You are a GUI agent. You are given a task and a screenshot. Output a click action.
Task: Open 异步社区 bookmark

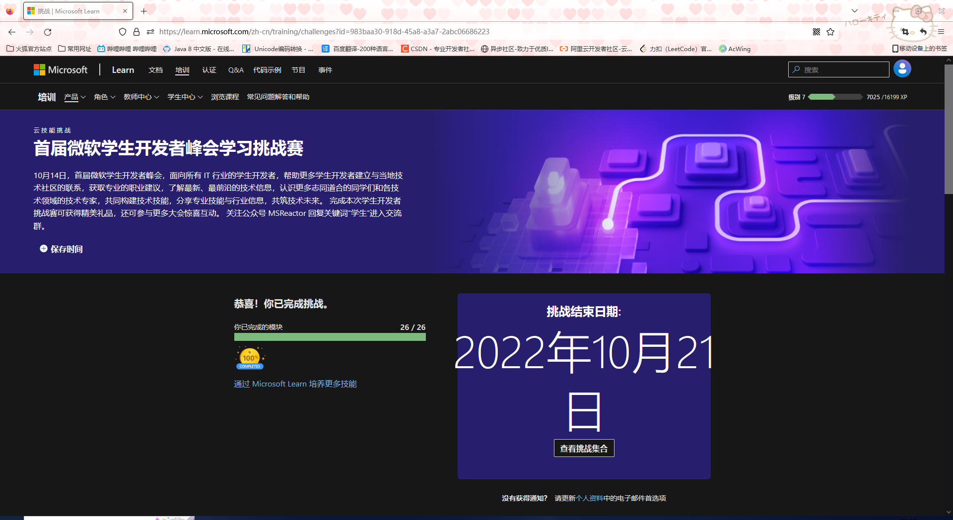pos(517,49)
